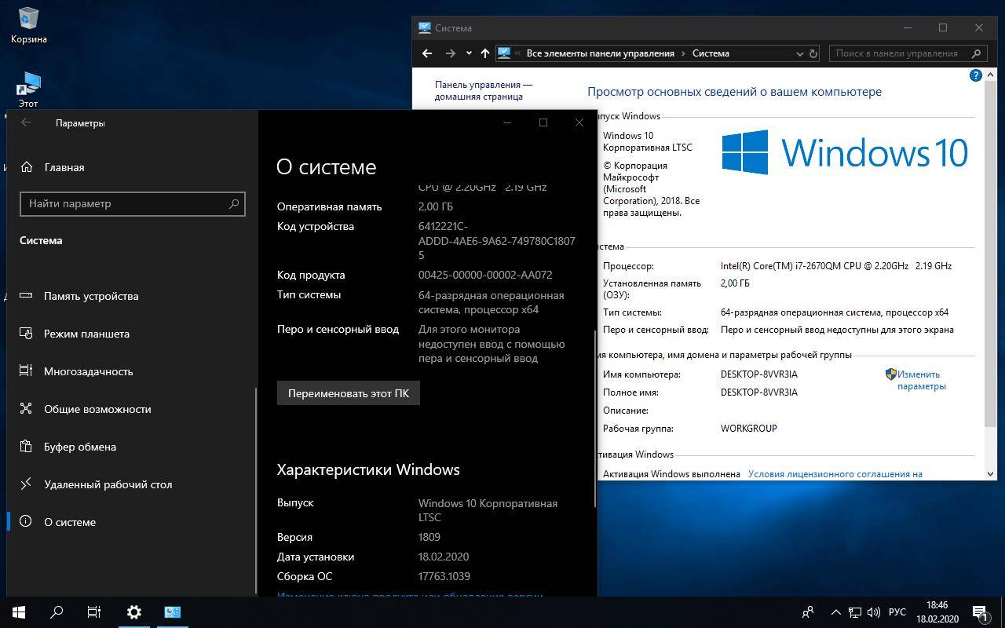Screen dimensions: 1005x628
Task: Click the Параметры content scrollbar
Action: 594,420
